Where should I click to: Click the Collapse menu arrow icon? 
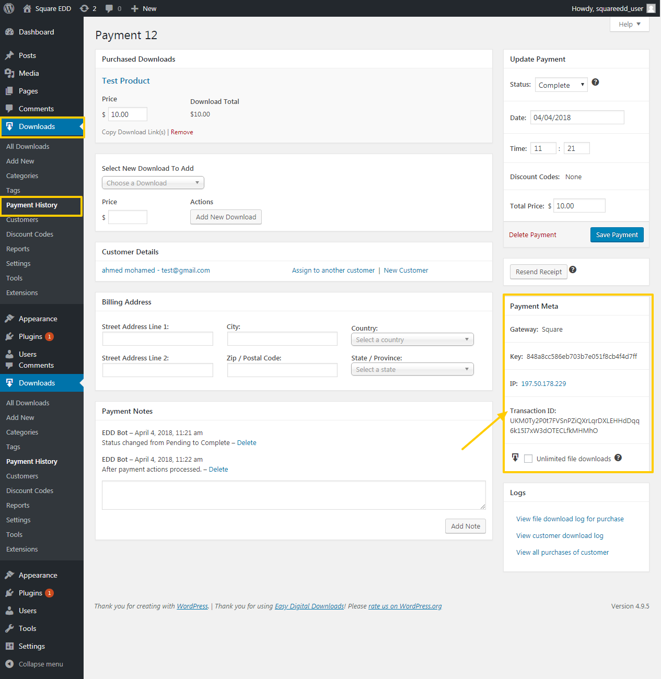9,664
